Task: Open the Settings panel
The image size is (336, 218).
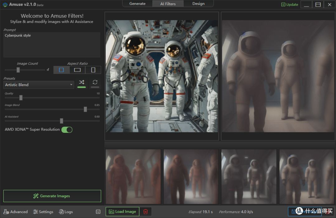Action: [43, 212]
